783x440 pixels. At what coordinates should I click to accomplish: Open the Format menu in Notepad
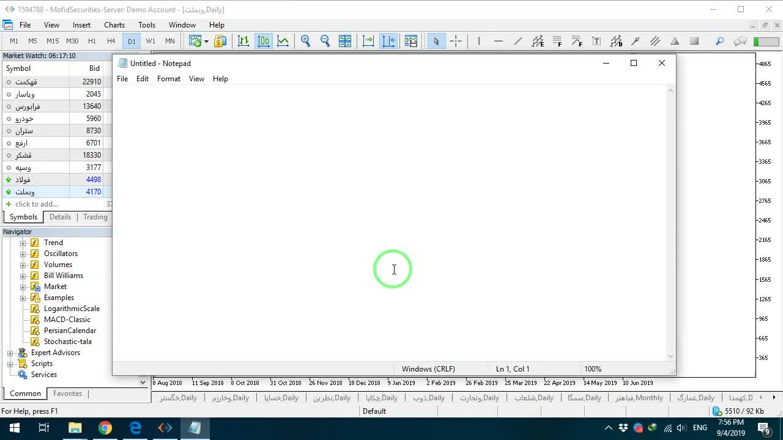169,79
